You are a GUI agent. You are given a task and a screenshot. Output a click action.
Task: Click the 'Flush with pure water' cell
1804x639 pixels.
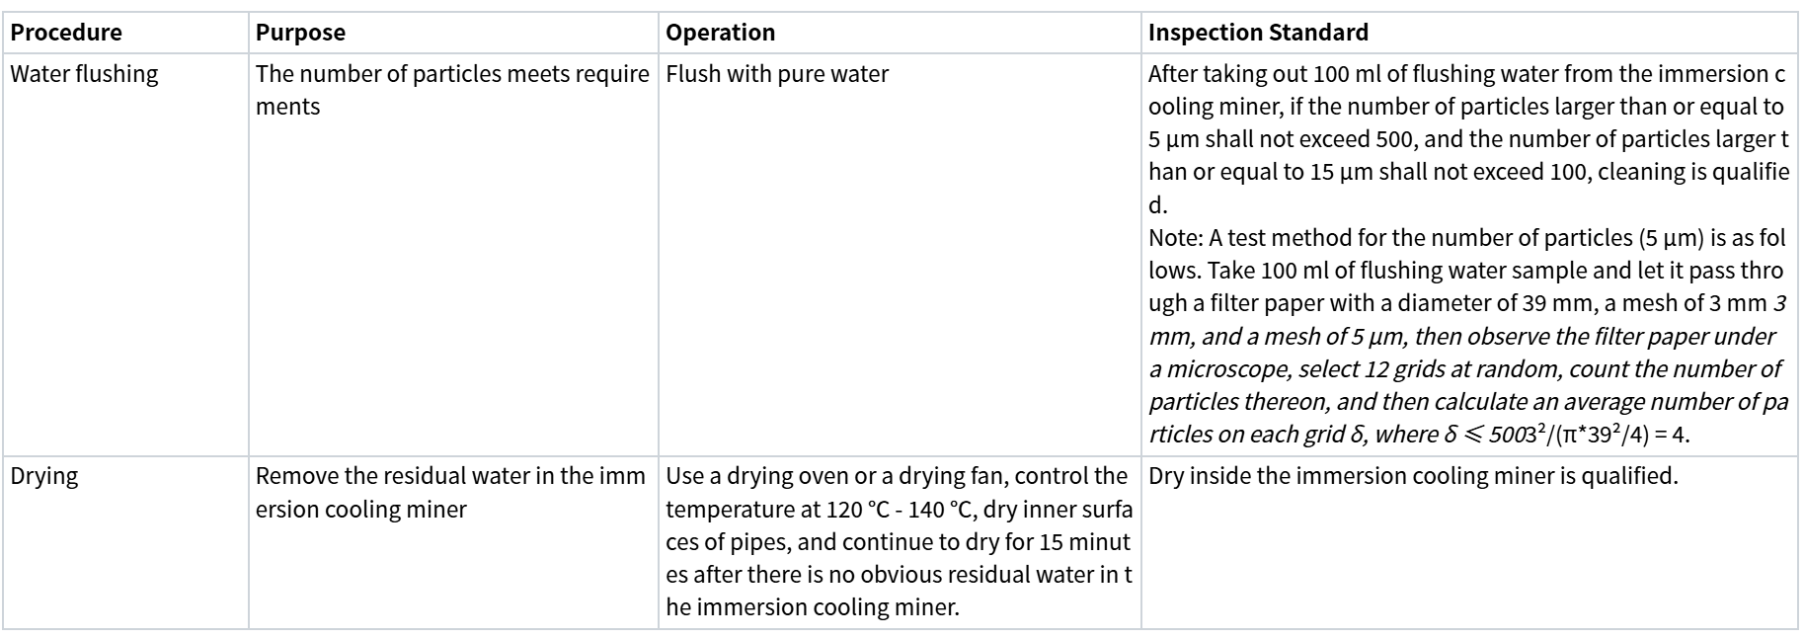[x=777, y=74]
